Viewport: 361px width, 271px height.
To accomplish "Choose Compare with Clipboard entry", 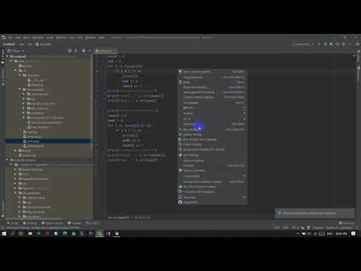I will coord(212,192).
